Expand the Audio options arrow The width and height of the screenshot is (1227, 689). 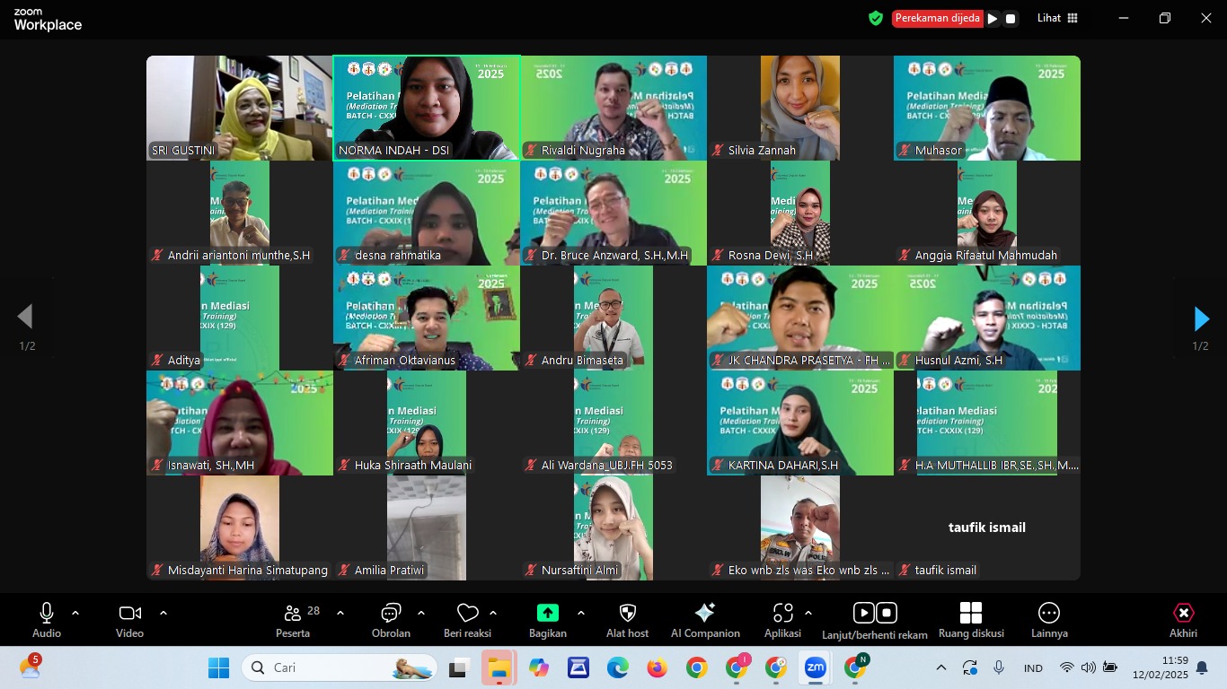[x=75, y=613]
